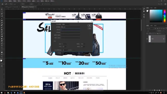This screenshot has height=94, width=167.
Task: Click the confirm button in Slice Options dialog
Action: pyautogui.click(x=90, y=25)
